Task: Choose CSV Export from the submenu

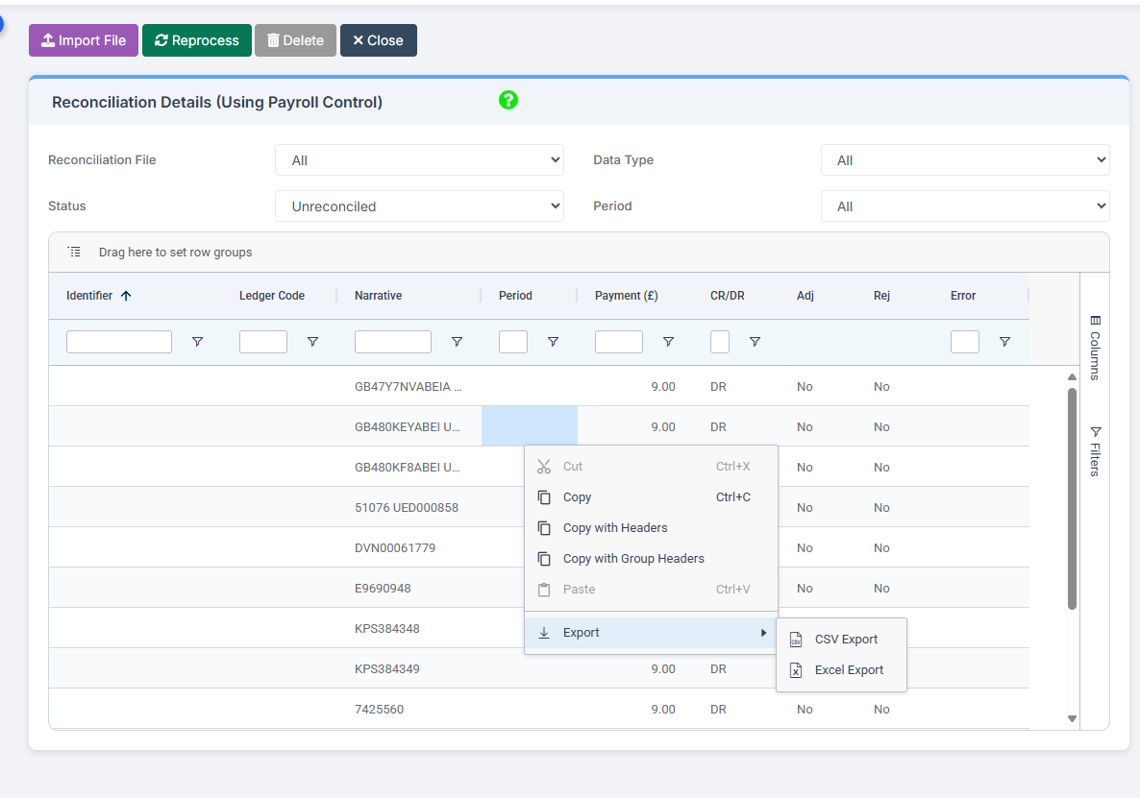Action: [x=846, y=640]
